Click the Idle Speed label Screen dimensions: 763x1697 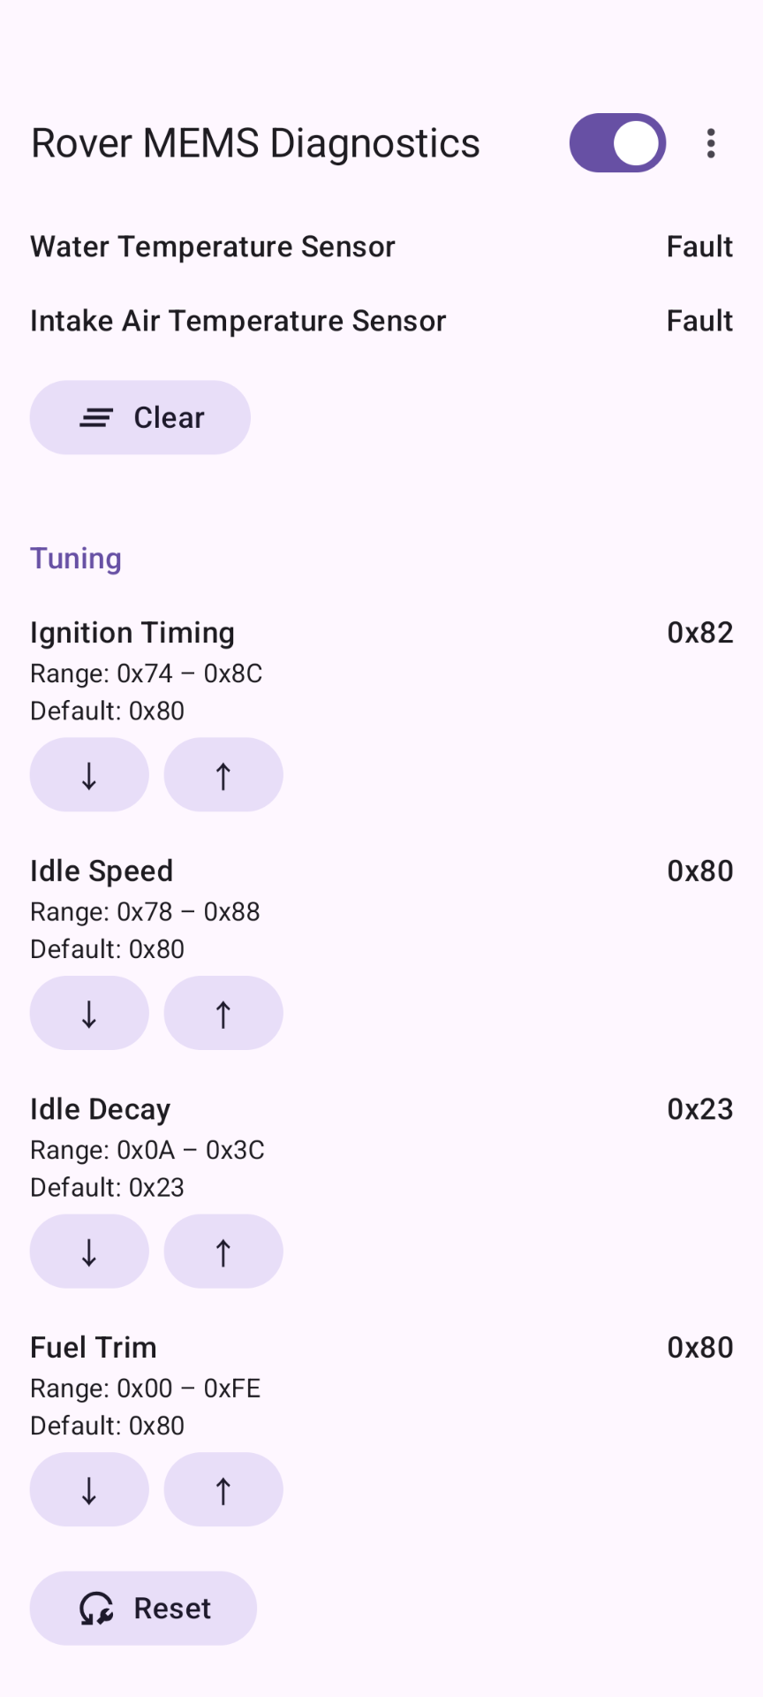pos(102,871)
